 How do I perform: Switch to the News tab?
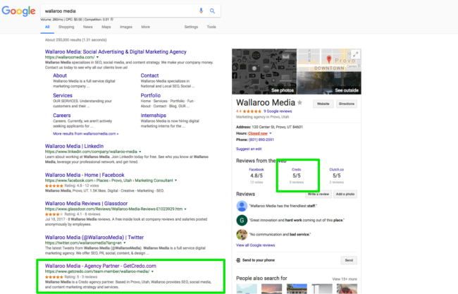88,27
